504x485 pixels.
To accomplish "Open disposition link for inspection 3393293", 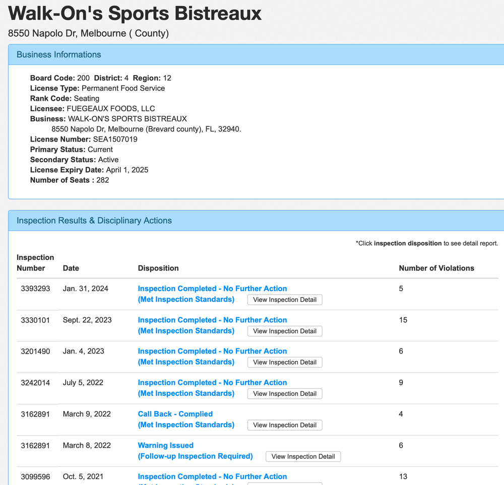I will click(x=212, y=289).
